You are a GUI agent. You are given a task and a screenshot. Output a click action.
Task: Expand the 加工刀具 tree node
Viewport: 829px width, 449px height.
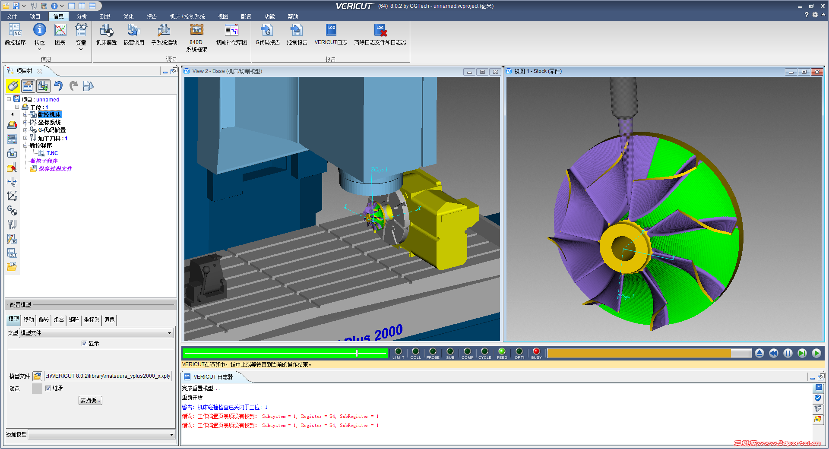25,139
